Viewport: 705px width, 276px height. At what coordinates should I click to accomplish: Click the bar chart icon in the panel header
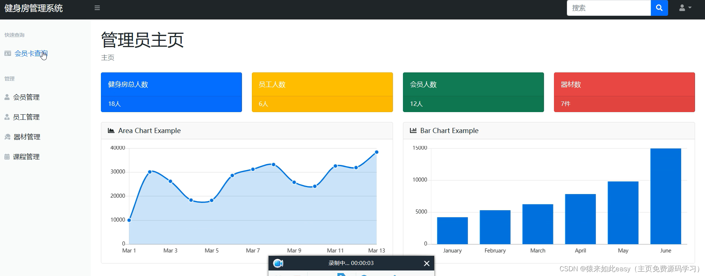tap(413, 130)
